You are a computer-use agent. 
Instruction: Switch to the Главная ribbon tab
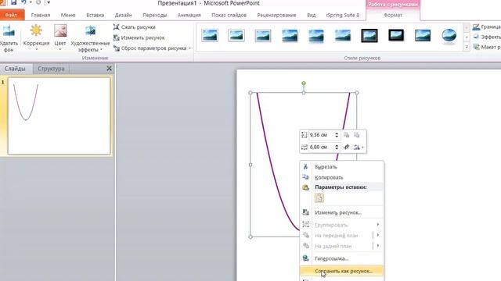coord(41,15)
